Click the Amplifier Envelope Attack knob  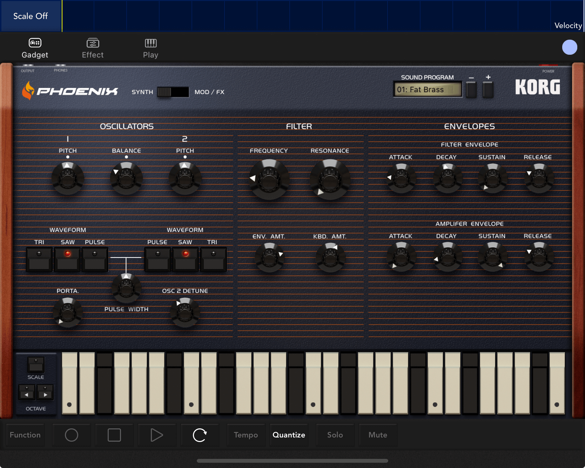point(401,257)
